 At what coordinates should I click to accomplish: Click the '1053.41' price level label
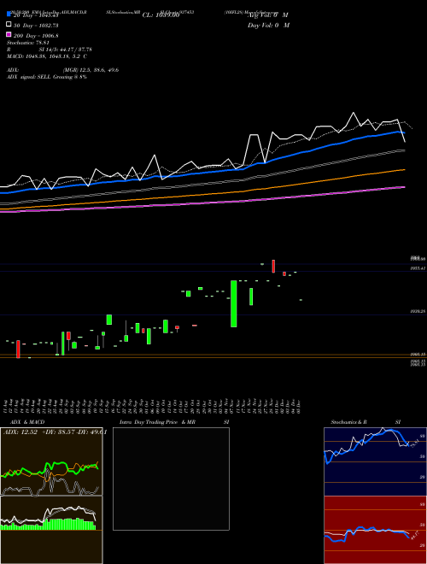click(x=418, y=268)
